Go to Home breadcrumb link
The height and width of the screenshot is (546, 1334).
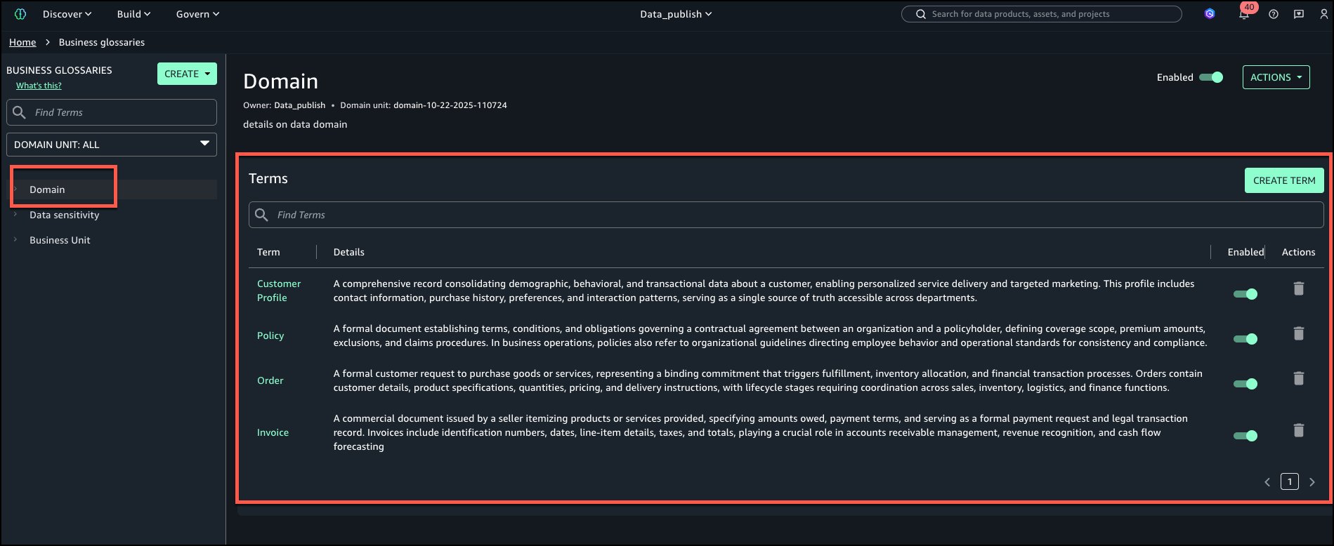[22, 42]
